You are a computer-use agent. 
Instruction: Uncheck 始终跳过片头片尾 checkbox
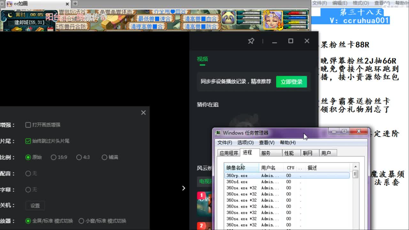coord(28,141)
